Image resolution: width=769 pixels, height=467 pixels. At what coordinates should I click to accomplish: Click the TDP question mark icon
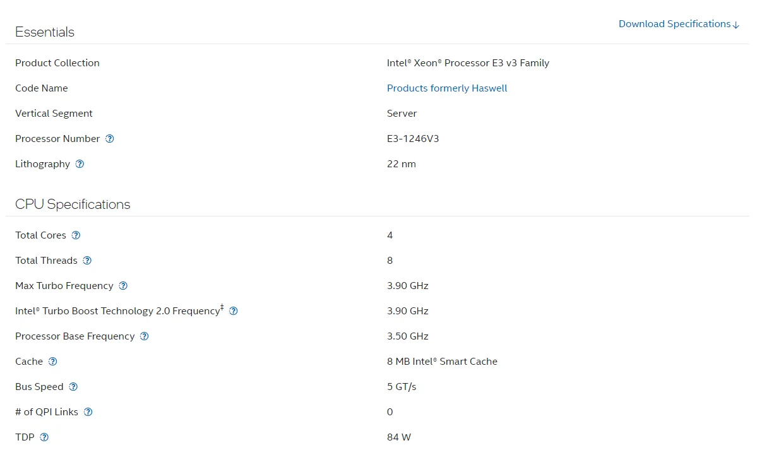[x=44, y=437]
